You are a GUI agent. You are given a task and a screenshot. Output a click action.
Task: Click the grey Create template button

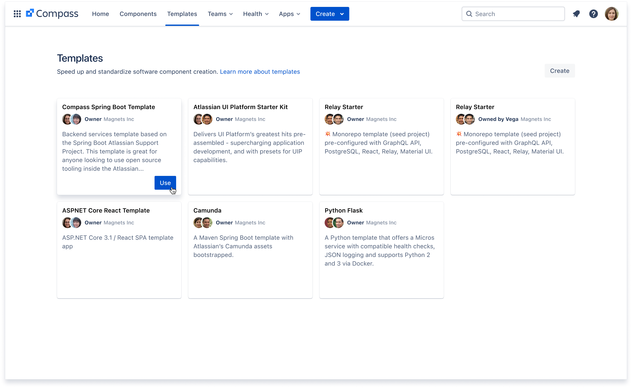click(559, 71)
